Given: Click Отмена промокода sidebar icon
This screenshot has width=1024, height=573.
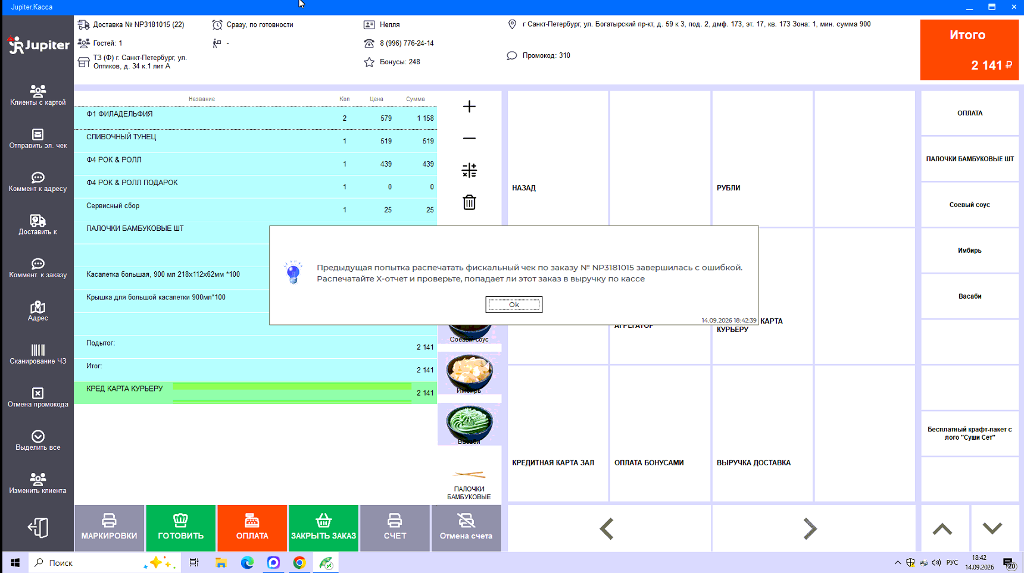Looking at the screenshot, I should (38, 397).
